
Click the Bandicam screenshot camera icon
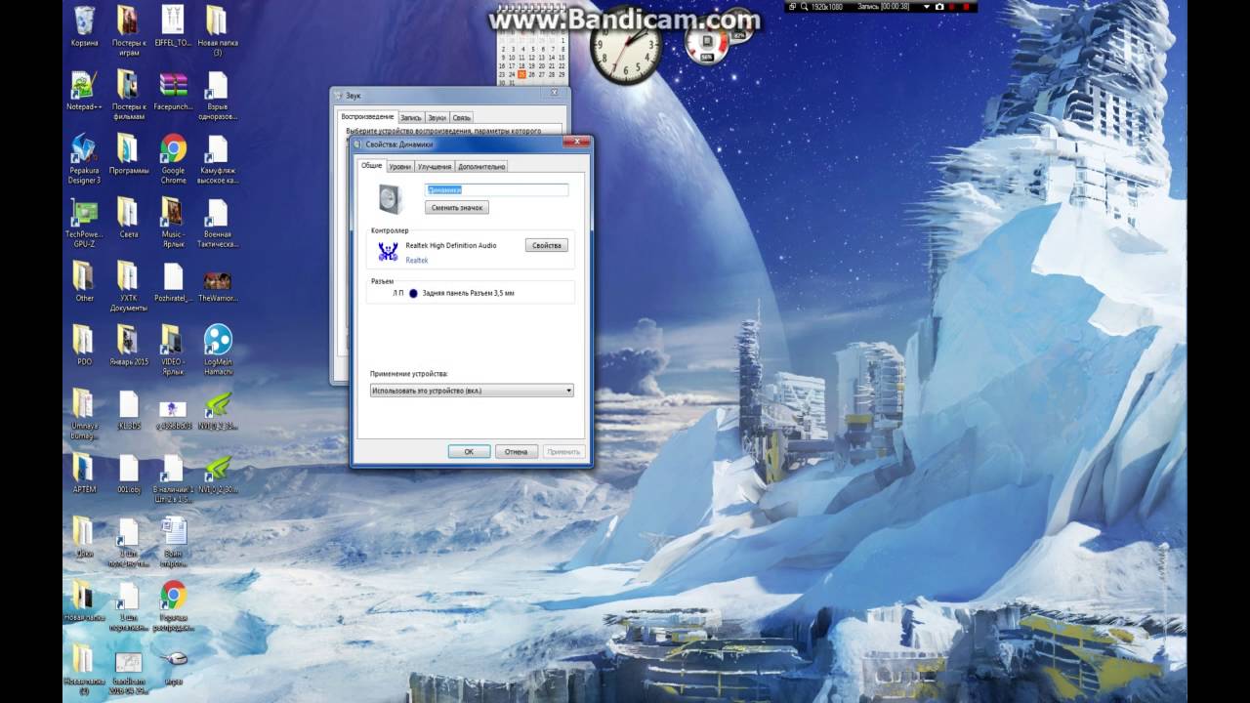click(939, 7)
